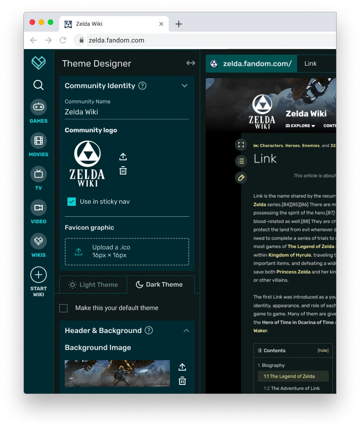Upload a new community logo

pyautogui.click(x=123, y=157)
